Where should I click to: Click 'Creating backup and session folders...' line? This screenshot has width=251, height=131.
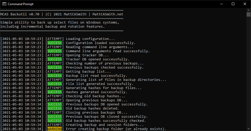(105, 125)
